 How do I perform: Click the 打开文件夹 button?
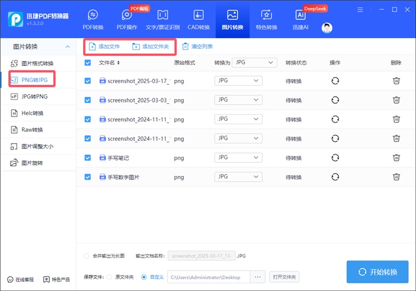[284, 277]
